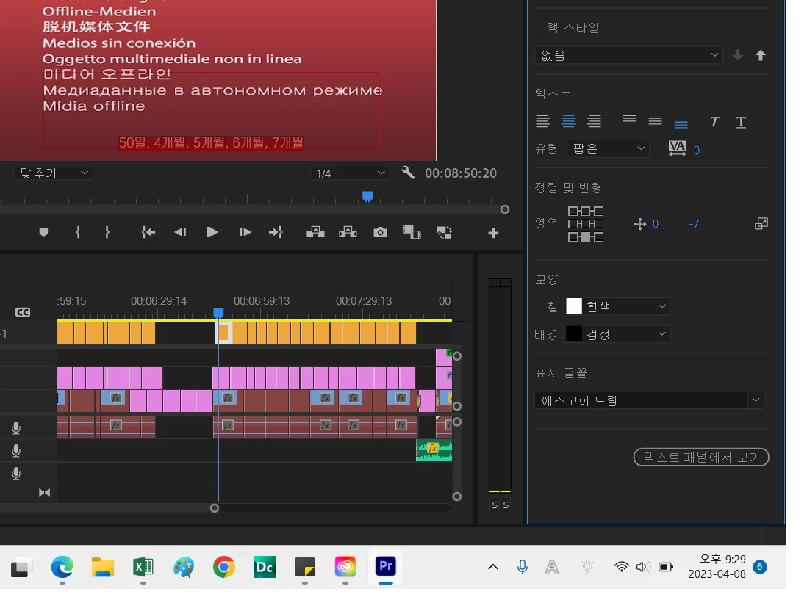
Task: Click the program monitor timecode 00:08:50:20
Action: 461,173
